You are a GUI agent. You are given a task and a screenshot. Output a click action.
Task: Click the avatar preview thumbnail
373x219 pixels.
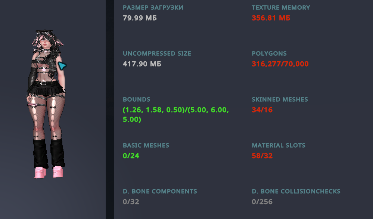[46, 104]
